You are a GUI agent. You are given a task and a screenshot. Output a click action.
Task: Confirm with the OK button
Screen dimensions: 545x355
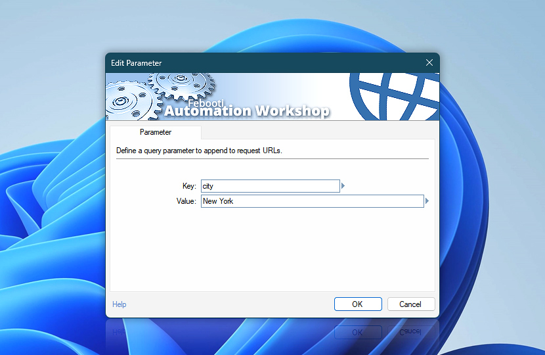[x=358, y=304]
